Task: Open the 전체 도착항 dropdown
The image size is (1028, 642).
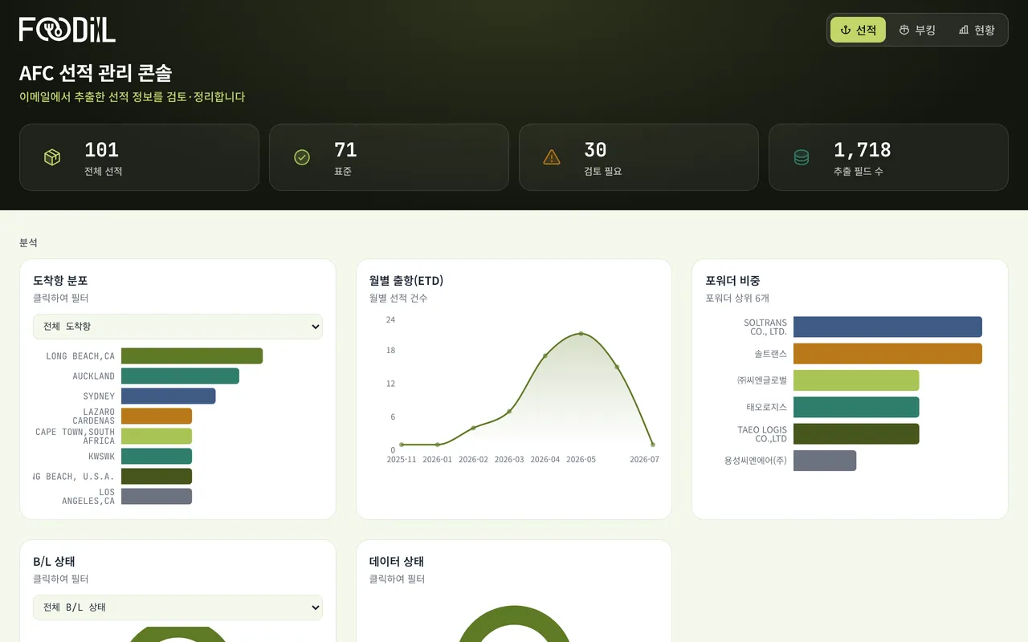Action: pos(177,327)
